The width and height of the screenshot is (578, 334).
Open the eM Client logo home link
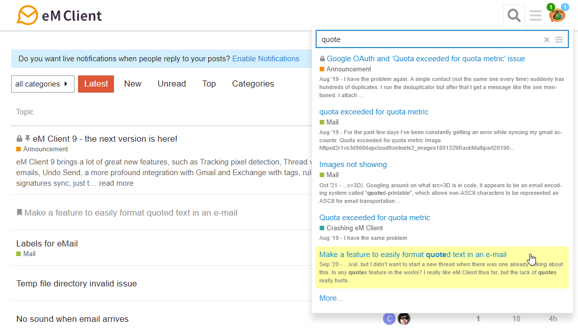pyautogui.click(x=59, y=16)
